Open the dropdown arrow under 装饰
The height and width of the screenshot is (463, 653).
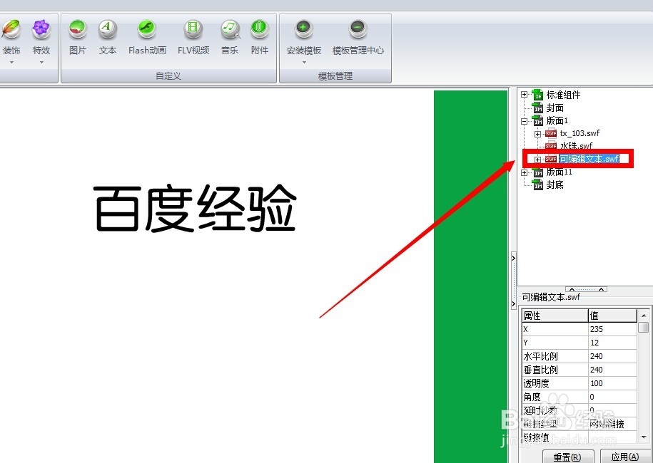pos(11,63)
